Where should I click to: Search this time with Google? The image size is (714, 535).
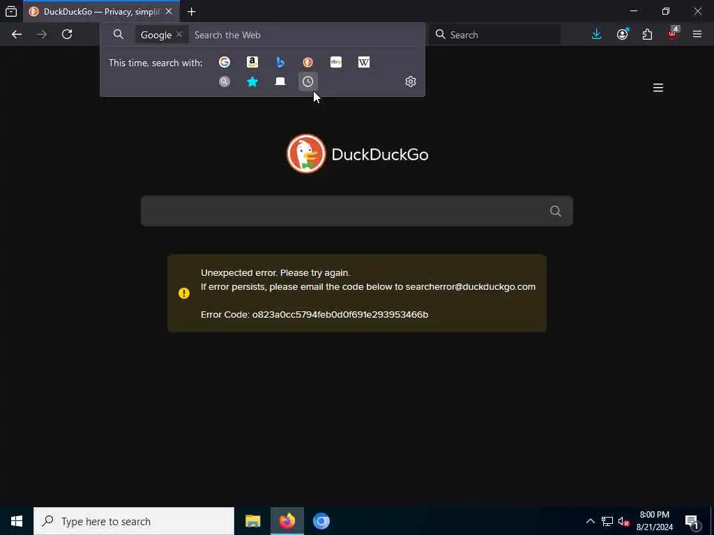[x=224, y=62]
